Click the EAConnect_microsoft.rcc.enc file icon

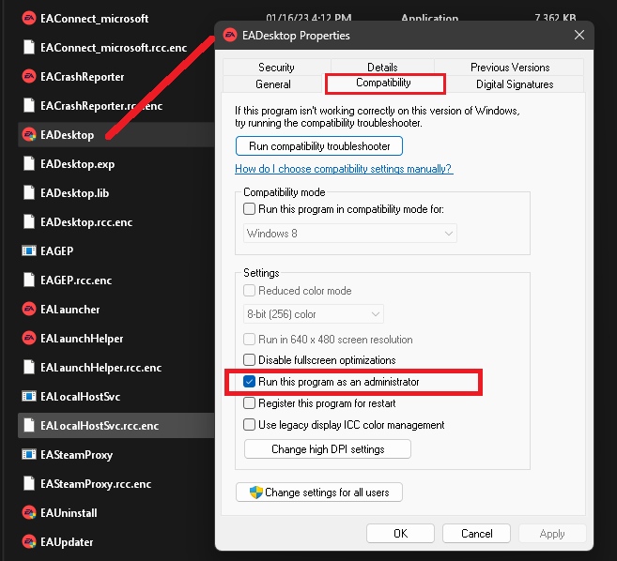click(x=29, y=47)
